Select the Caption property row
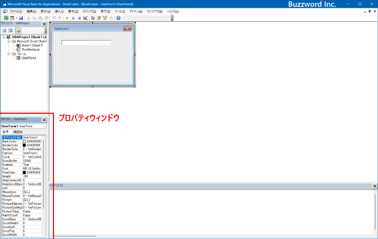The height and width of the screenshot is (239, 378). 21,153
